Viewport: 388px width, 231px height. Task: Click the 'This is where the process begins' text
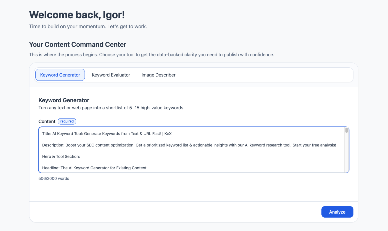coord(151,55)
